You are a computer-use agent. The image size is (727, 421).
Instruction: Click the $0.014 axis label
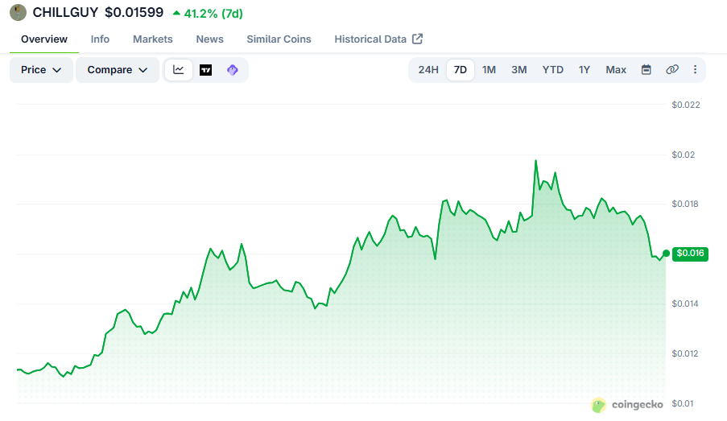pos(685,303)
